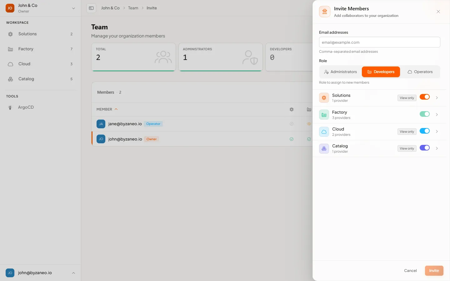Expand the Cloud providers row chevron
This screenshot has height=281, width=450.
click(x=437, y=131)
